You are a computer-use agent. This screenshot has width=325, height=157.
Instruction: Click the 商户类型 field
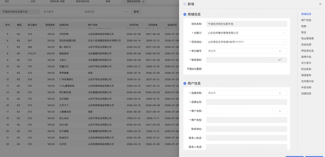click(247, 120)
